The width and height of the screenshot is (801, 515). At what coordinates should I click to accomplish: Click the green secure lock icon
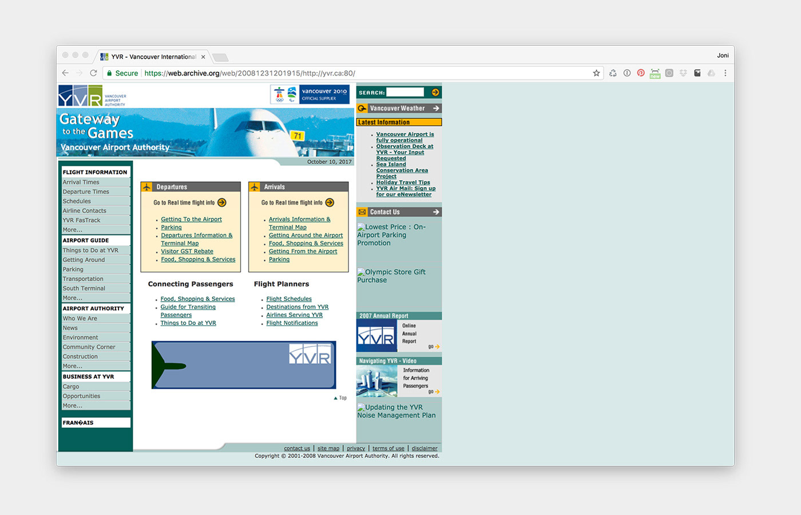(x=109, y=73)
